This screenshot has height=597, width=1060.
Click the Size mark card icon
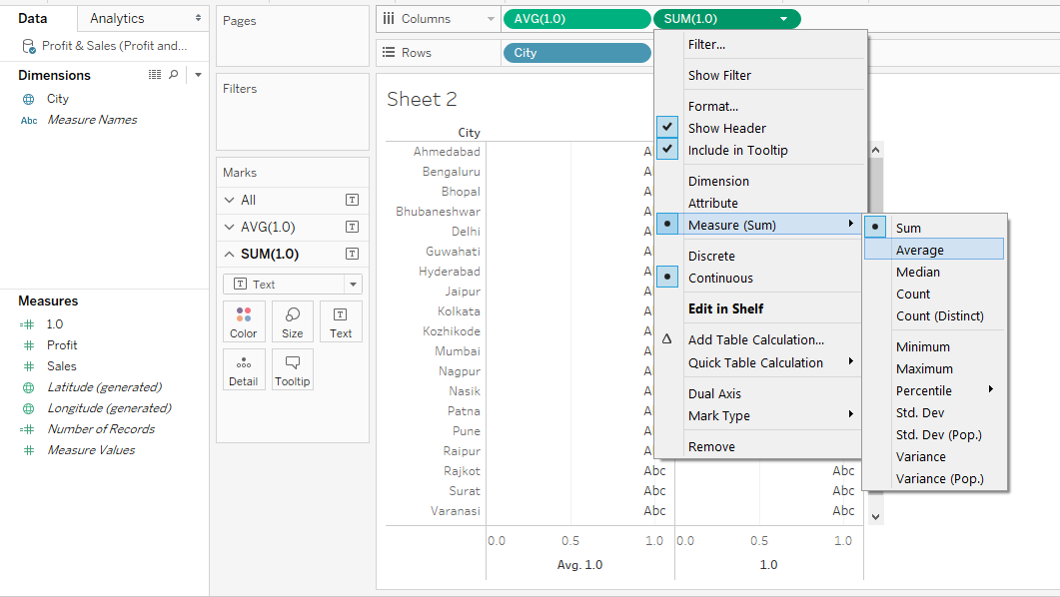click(x=293, y=321)
